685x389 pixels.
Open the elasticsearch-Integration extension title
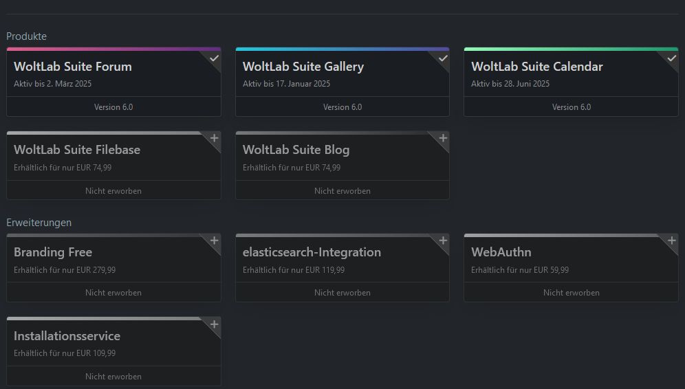tap(312, 252)
